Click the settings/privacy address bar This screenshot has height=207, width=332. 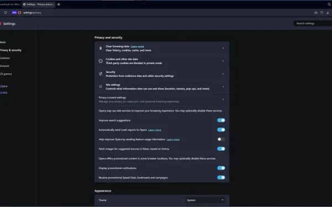pos(32,13)
